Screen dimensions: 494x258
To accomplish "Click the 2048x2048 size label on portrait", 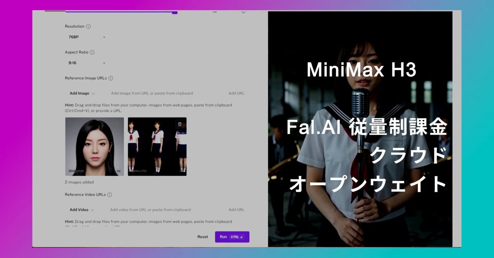I will [76, 171].
